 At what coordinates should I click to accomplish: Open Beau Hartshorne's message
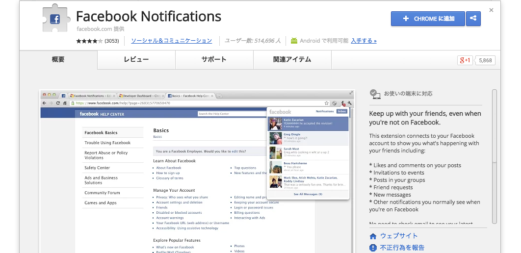(x=309, y=167)
